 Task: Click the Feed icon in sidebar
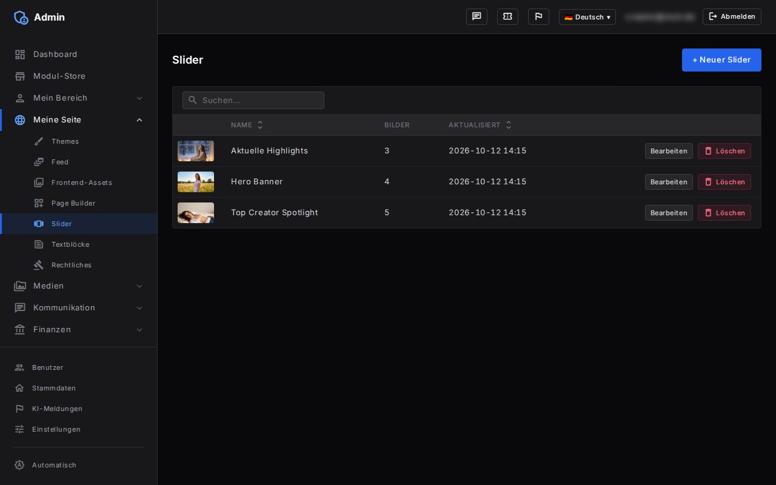pyautogui.click(x=39, y=162)
